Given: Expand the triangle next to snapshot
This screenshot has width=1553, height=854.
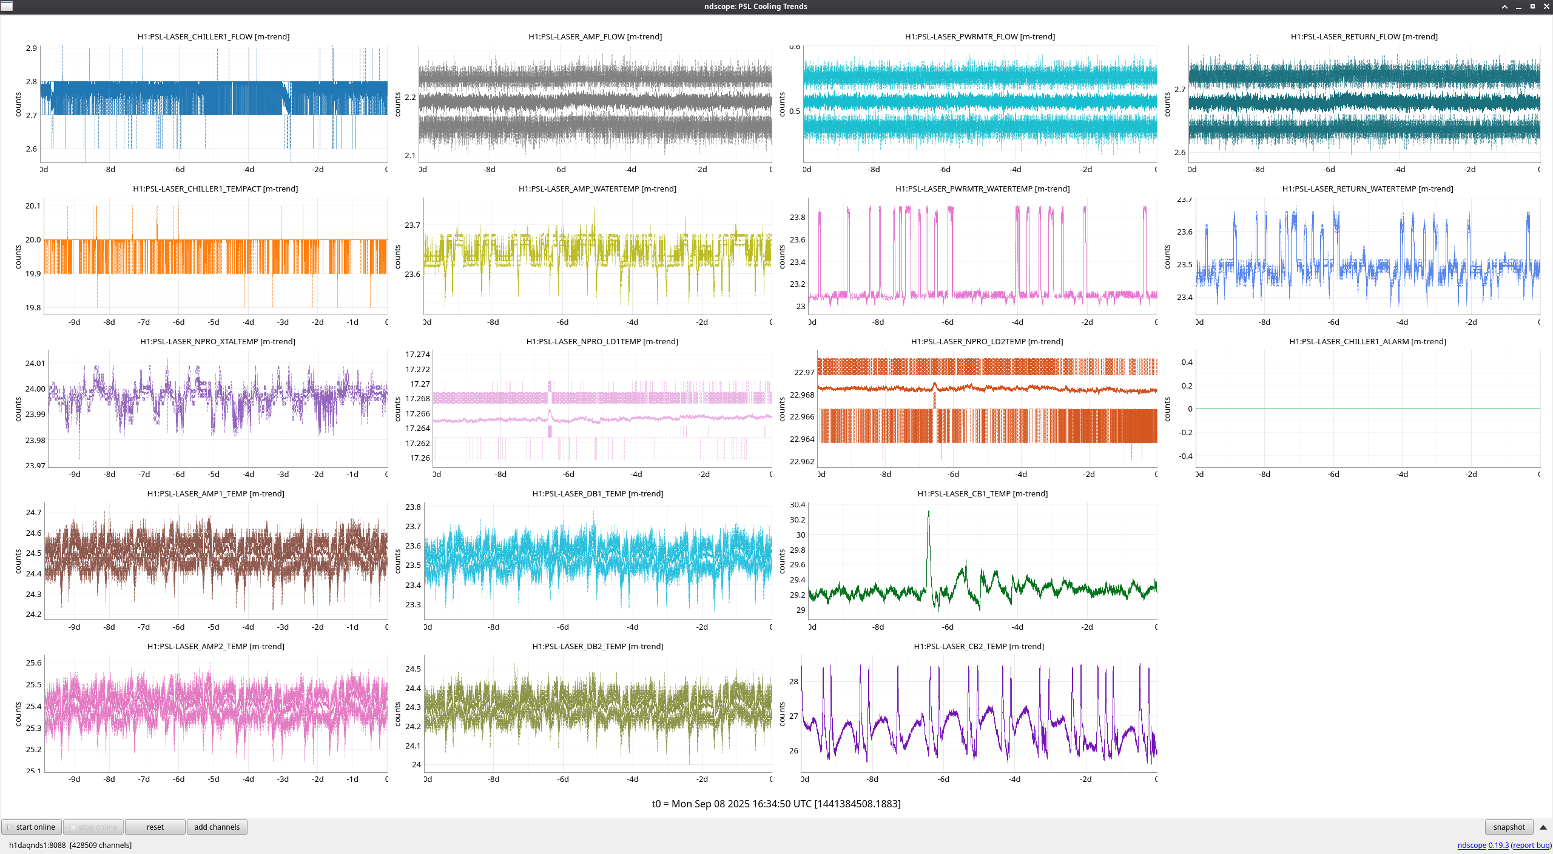Looking at the screenshot, I should pos(1543,827).
